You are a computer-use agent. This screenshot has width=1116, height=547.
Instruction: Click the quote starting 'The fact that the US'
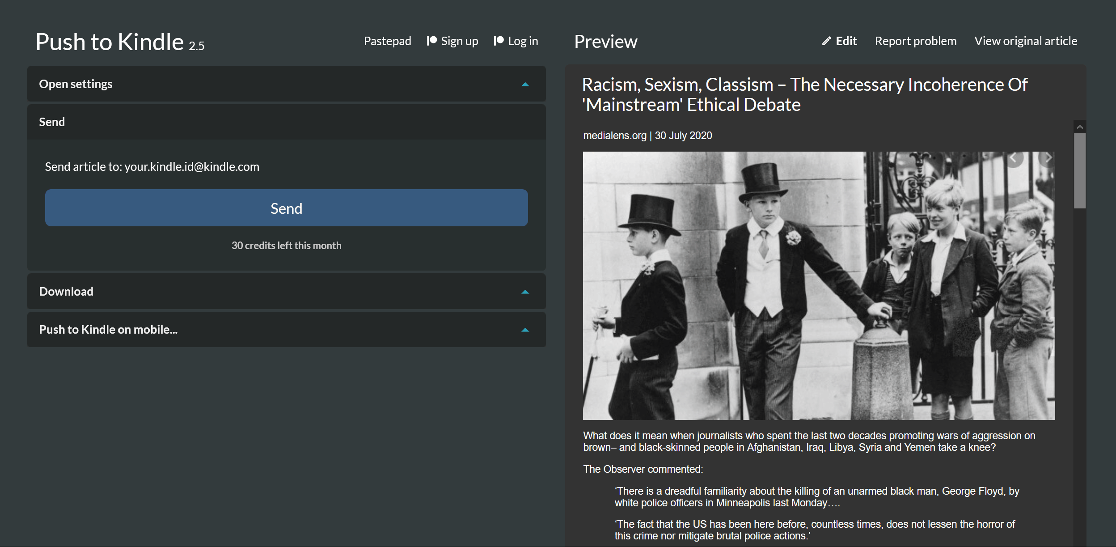coord(815,530)
